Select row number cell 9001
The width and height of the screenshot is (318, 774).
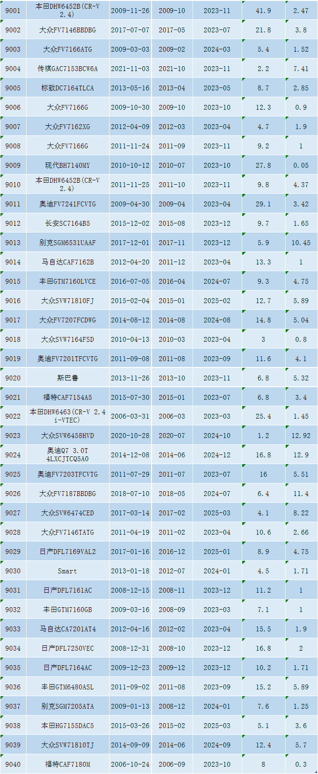pyautogui.click(x=13, y=11)
